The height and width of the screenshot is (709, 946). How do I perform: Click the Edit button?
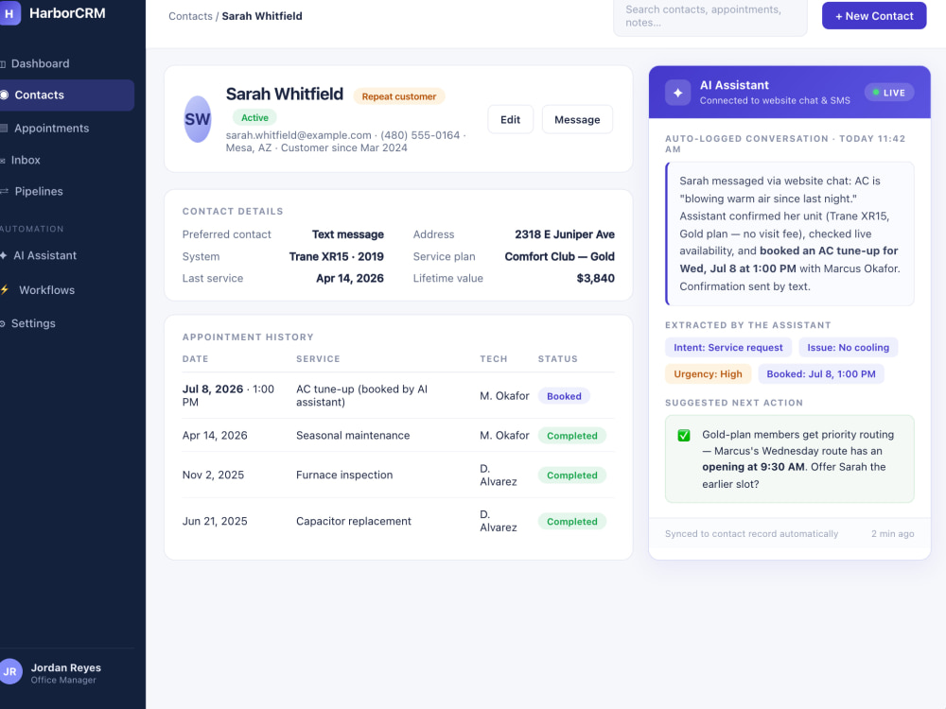(x=511, y=119)
